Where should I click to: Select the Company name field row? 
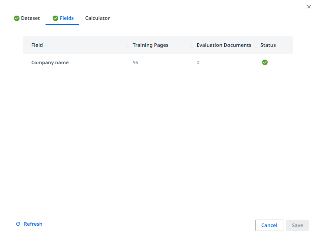50,62
